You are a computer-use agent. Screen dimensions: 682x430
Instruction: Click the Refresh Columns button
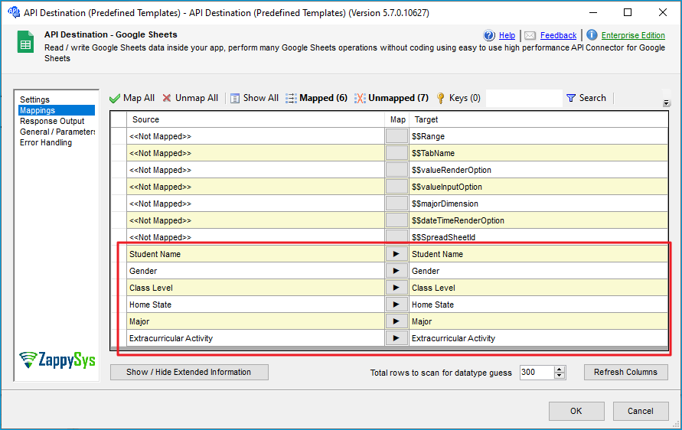[x=625, y=372]
